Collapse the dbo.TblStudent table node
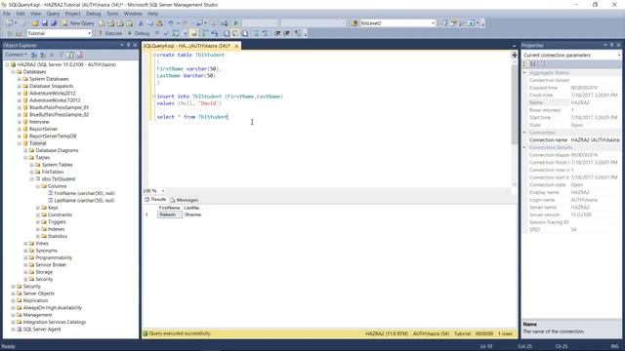Image resolution: width=625 pixels, height=351 pixels. [32, 179]
